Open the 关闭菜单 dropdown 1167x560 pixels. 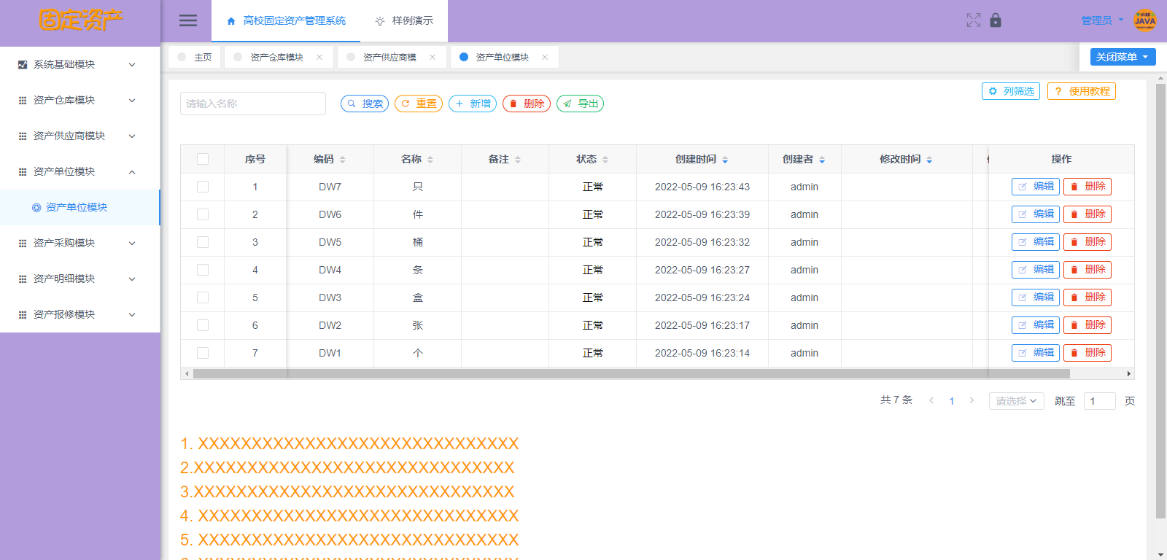[1123, 57]
